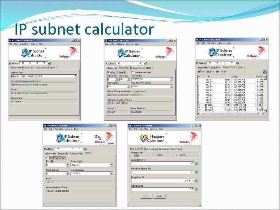Switch to Subnet Info tab in Address Info window
The height and width of the screenshot is (210, 280).
click(28, 68)
